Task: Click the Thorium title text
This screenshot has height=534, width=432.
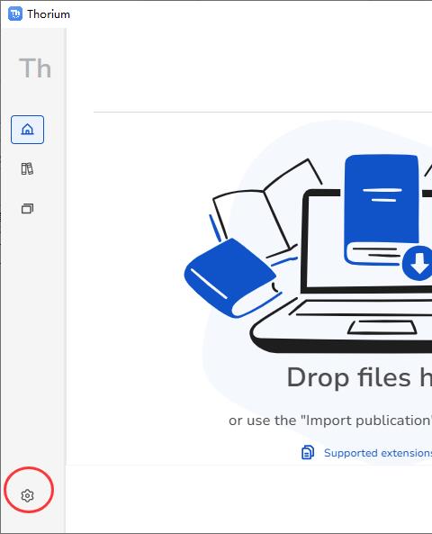Action: (49, 14)
